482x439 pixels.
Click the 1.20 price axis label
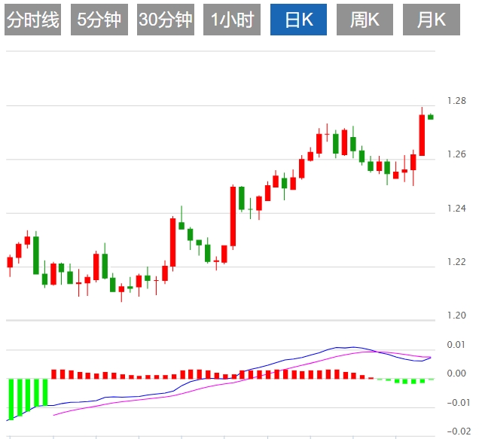coord(456,315)
